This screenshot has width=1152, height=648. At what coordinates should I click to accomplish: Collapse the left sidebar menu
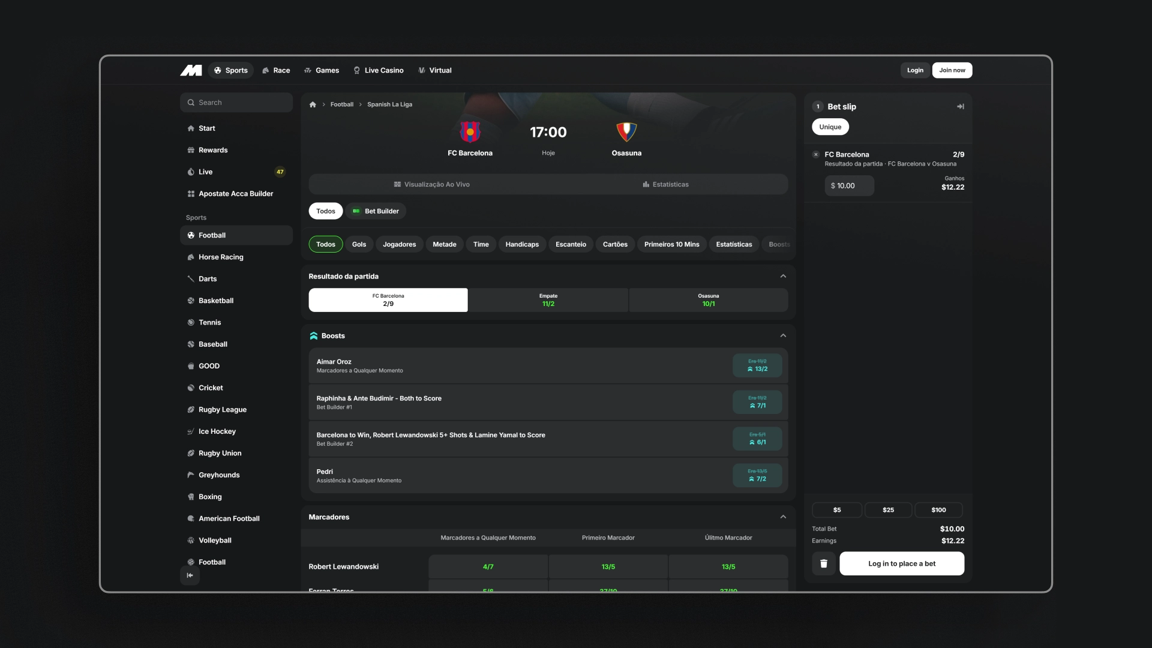[190, 575]
